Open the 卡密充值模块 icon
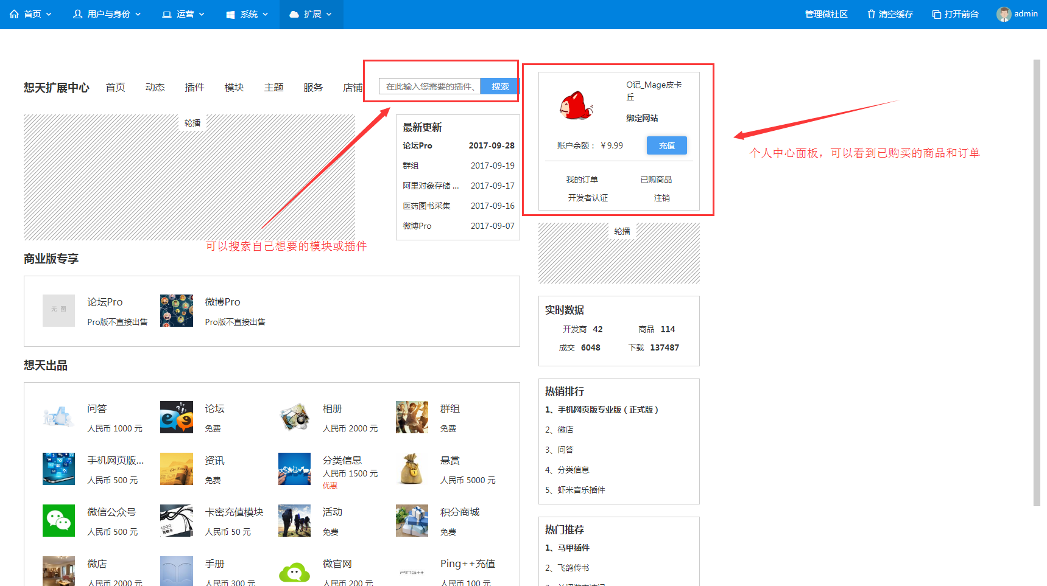The height and width of the screenshot is (586, 1047). click(177, 520)
